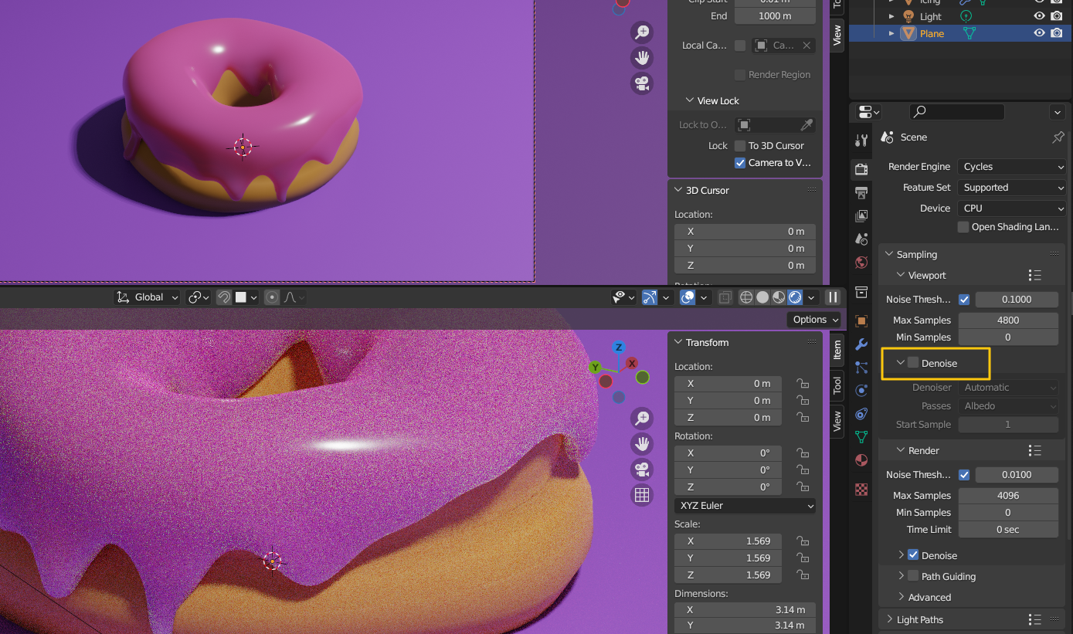Open the Object Constraints properties tab

click(x=861, y=414)
